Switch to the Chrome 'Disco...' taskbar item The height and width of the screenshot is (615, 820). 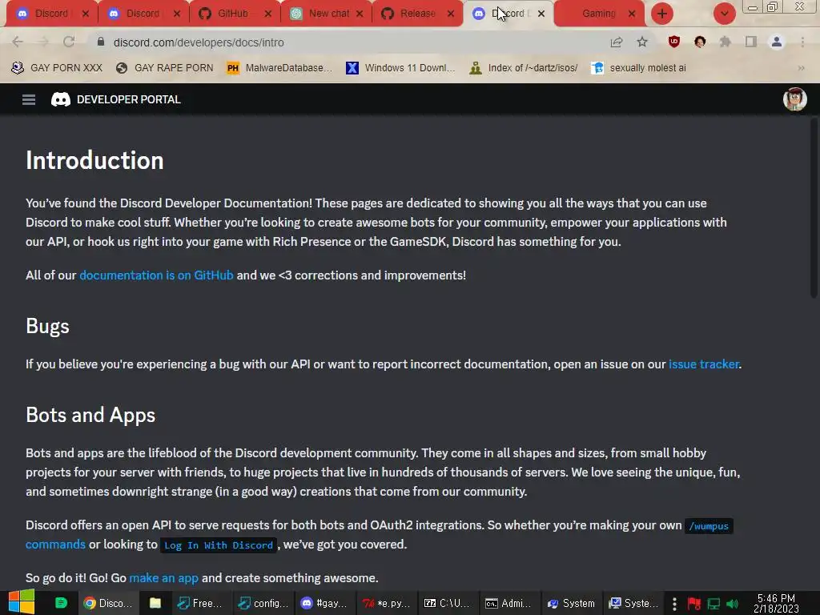pos(109,603)
